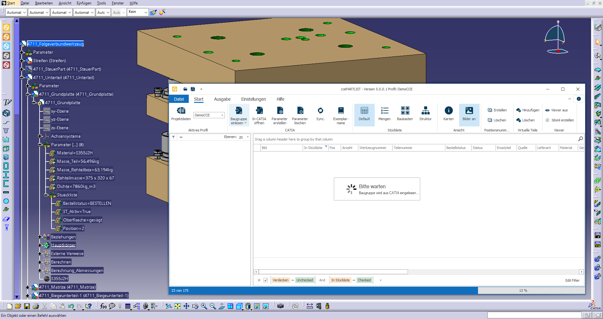Click Löschen under Virtuelle Teile
Image resolution: width=603 pixels, height=319 pixels.
(x=525, y=120)
